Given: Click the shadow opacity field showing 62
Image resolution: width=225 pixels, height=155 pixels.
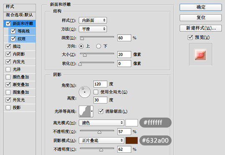Looking at the screenshot, I should (124, 149).
